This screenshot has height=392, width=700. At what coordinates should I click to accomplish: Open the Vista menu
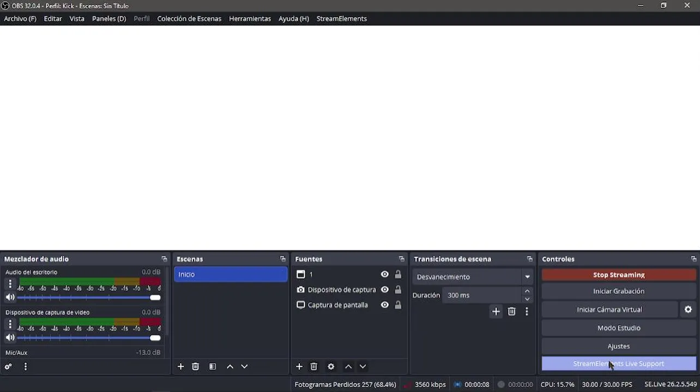click(x=77, y=19)
